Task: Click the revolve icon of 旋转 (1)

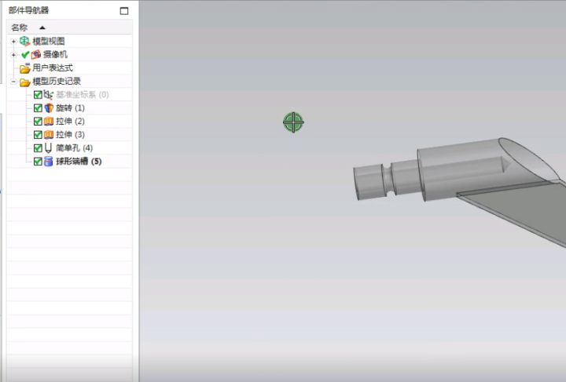Action: (49, 108)
